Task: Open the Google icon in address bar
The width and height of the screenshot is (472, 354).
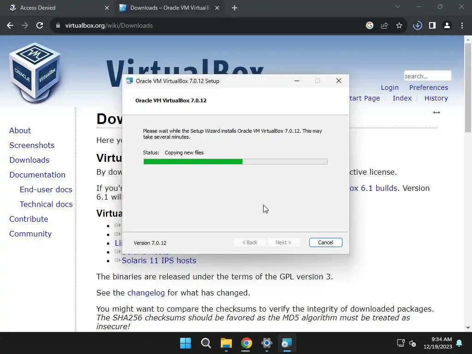Action: pyautogui.click(x=369, y=26)
